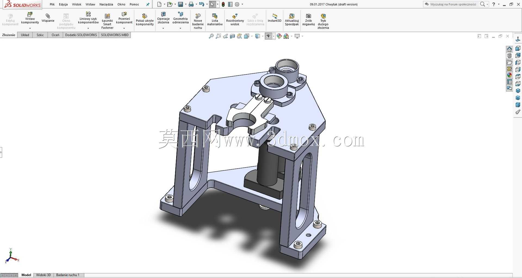Click Wiązanie (mate) paperclip tool
522x278 pixels.
coord(48,18)
